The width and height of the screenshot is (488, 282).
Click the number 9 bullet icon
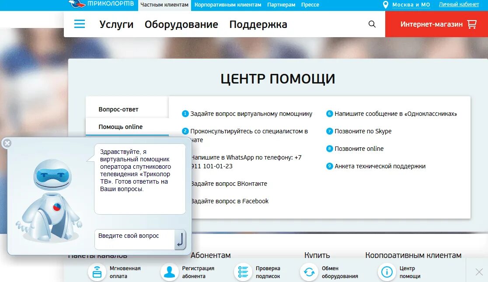[x=329, y=166]
